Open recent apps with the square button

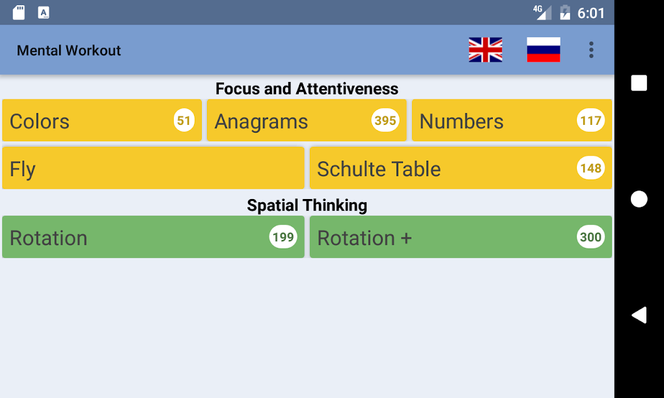pos(639,83)
